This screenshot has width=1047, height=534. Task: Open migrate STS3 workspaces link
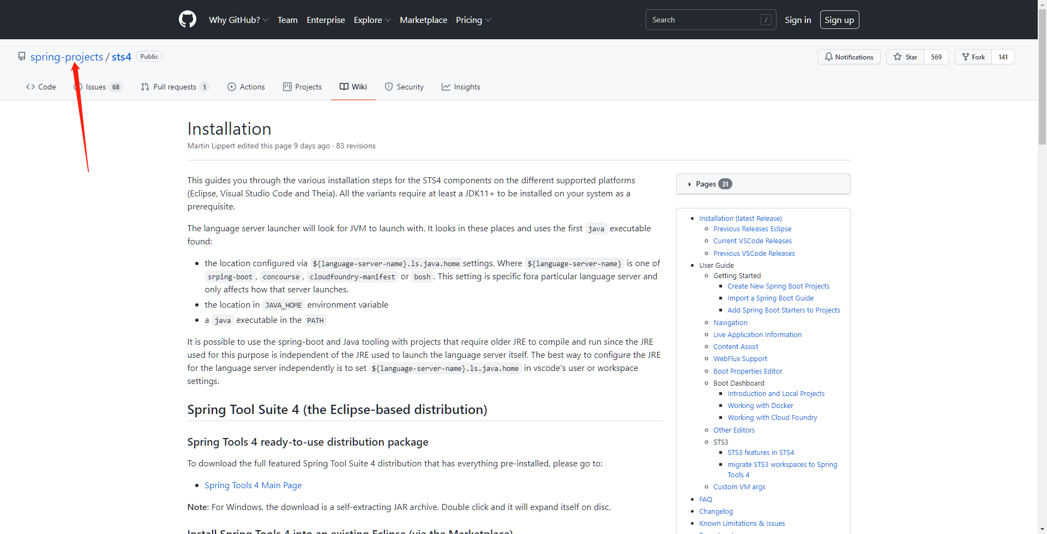coord(782,469)
